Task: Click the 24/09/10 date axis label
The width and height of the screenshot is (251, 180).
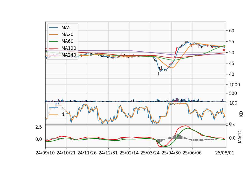Action: [45, 153]
